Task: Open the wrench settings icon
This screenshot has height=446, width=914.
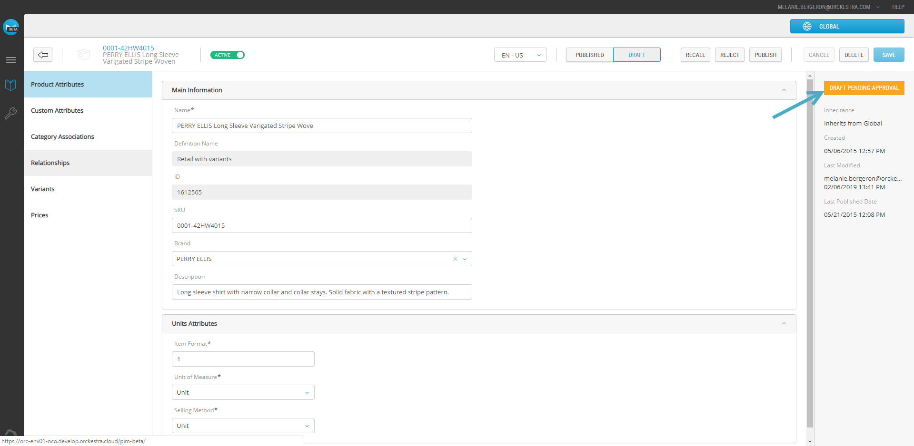Action: (x=10, y=113)
